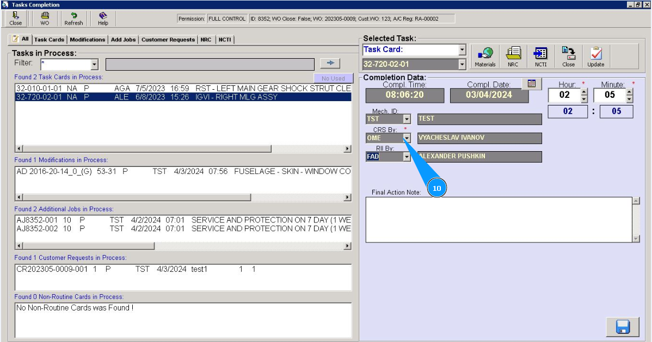Click the VYACHESLAV IVANOV name field
The width and height of the screenshot is (652, 342).
(x=479, y=138)
